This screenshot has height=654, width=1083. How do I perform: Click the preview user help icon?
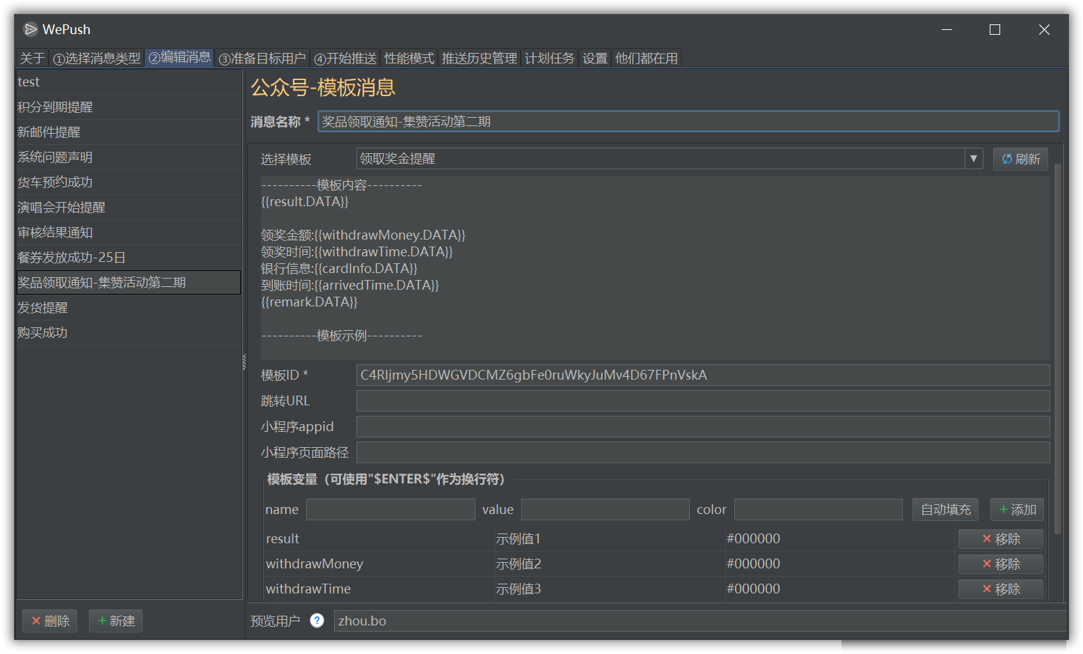pyautogui.click(x=317, y=621)
